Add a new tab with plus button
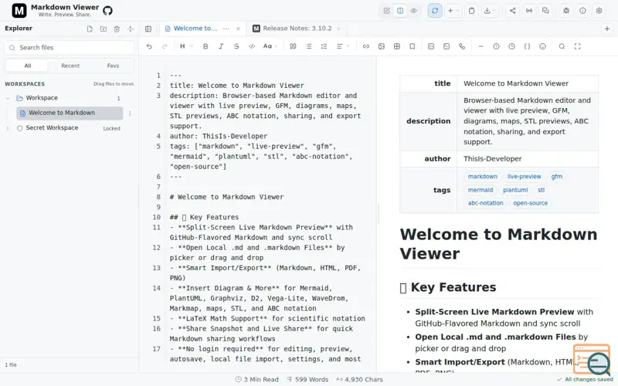Screen dimensions: 618x386 tap(607, 29)
